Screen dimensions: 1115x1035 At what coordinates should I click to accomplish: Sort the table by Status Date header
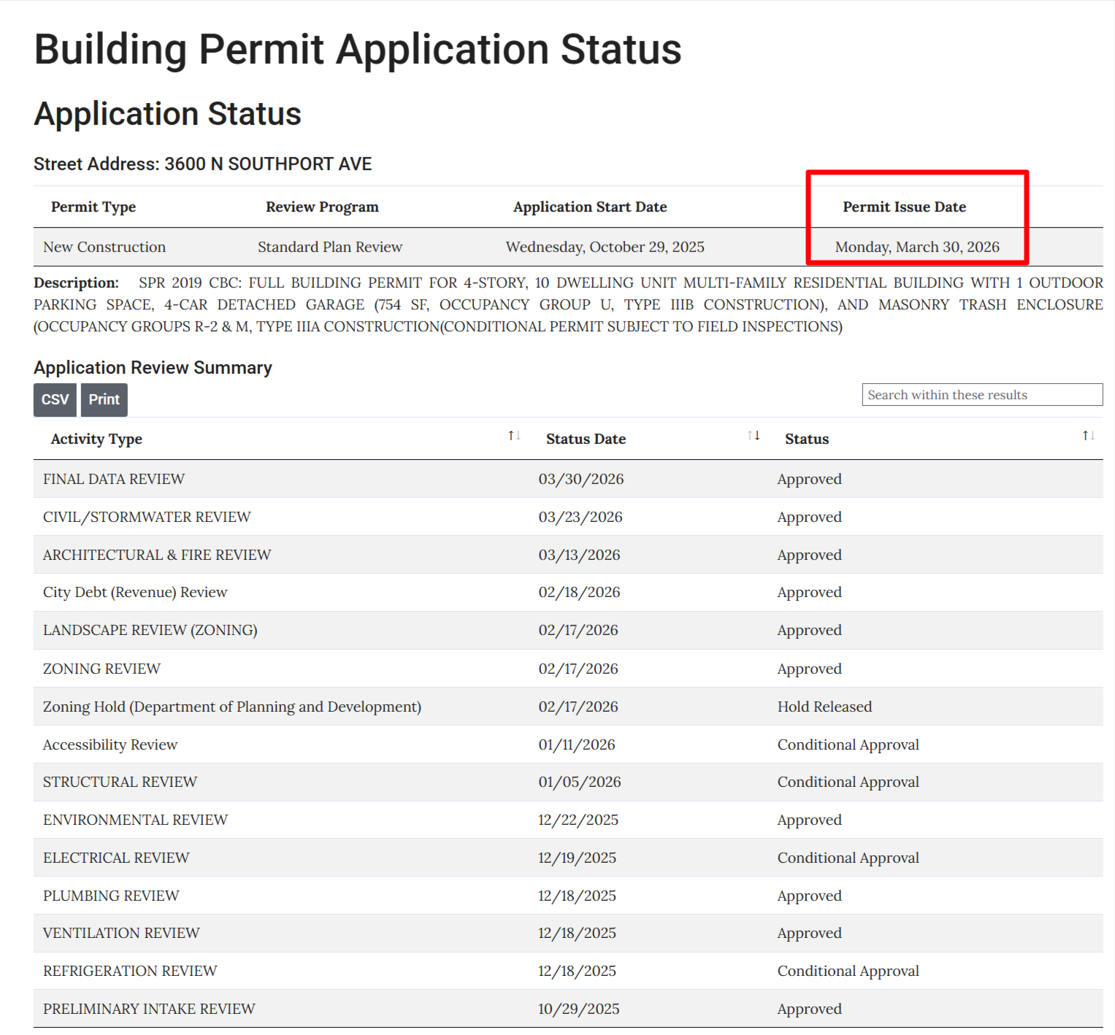pos(586,439)
